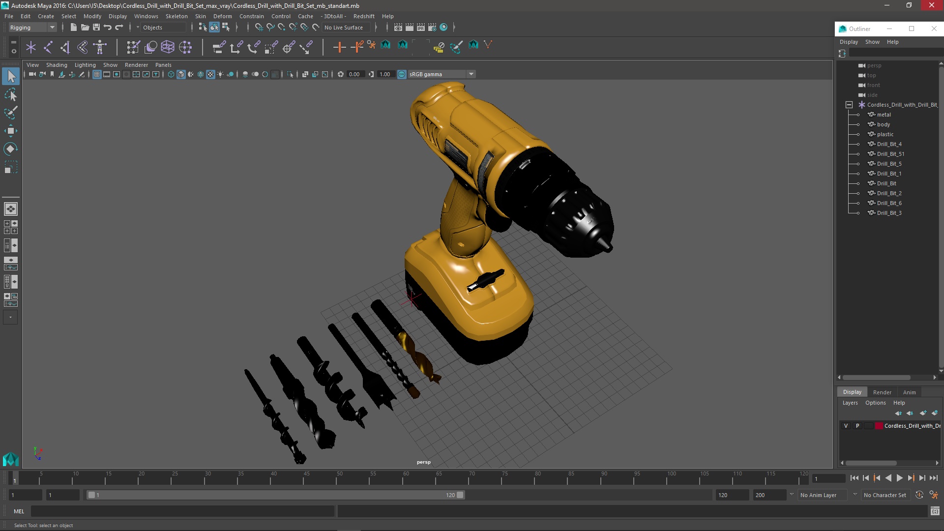Screen dimensions: 944x531
Task: Choose the Paint selection tool
Action: pyautogui.click(x=11, y=113)
